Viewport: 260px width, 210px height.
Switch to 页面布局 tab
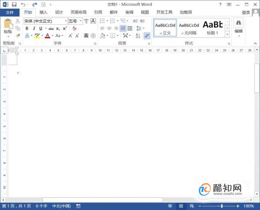tap(79, 12)
